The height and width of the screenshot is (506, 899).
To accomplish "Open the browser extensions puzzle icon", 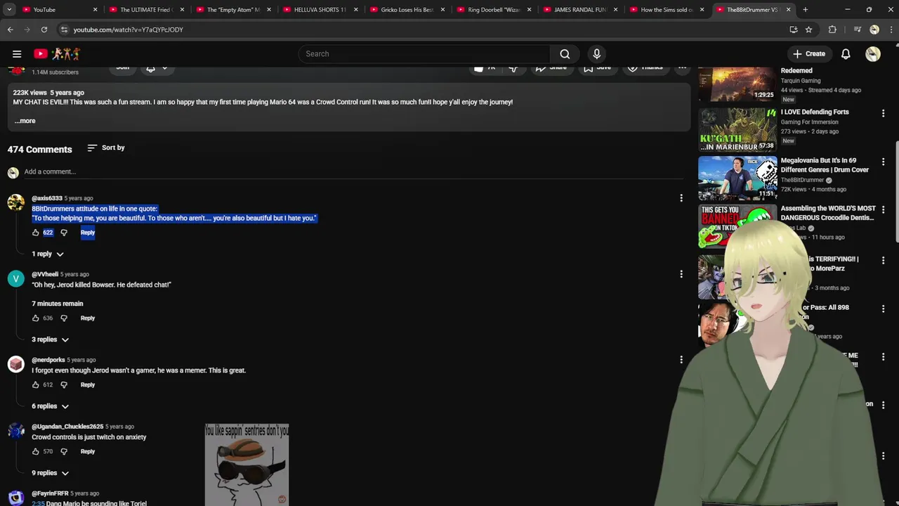I will 832,30.
